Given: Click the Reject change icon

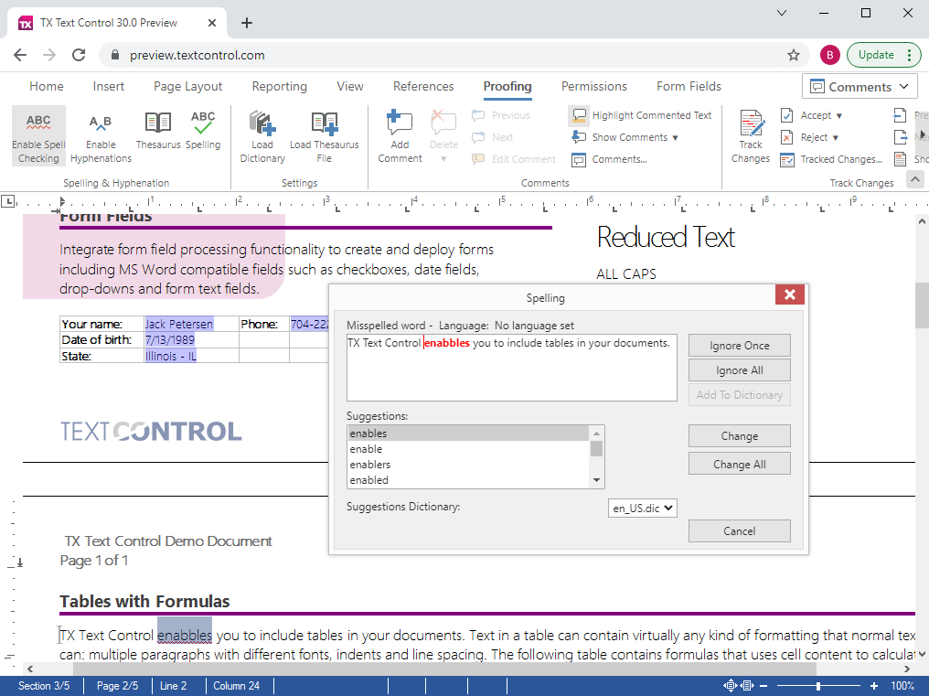Looking at the screenshot, I should tap(786, 137).
